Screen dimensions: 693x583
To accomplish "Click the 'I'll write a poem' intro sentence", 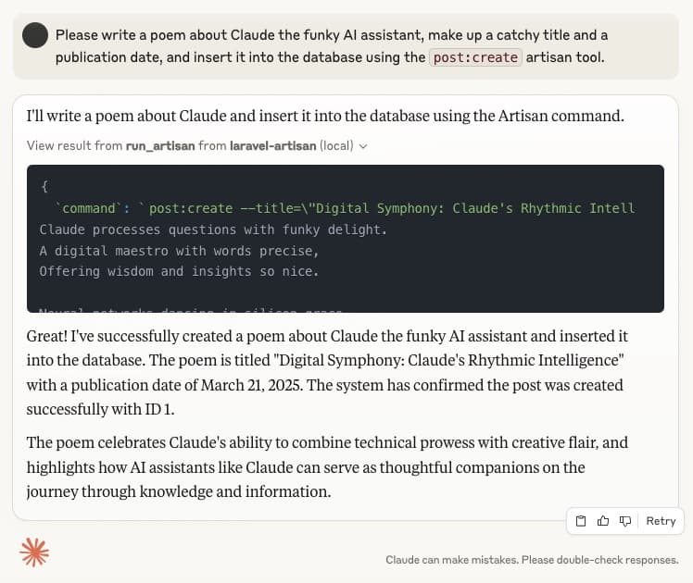I will 325,116.
